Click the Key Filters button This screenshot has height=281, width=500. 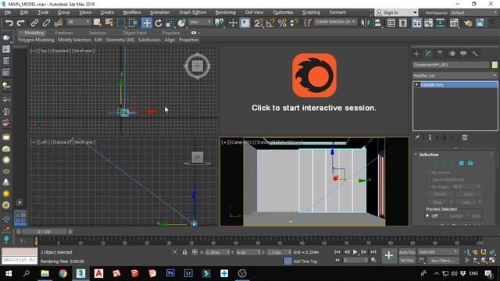click(442, 261)
